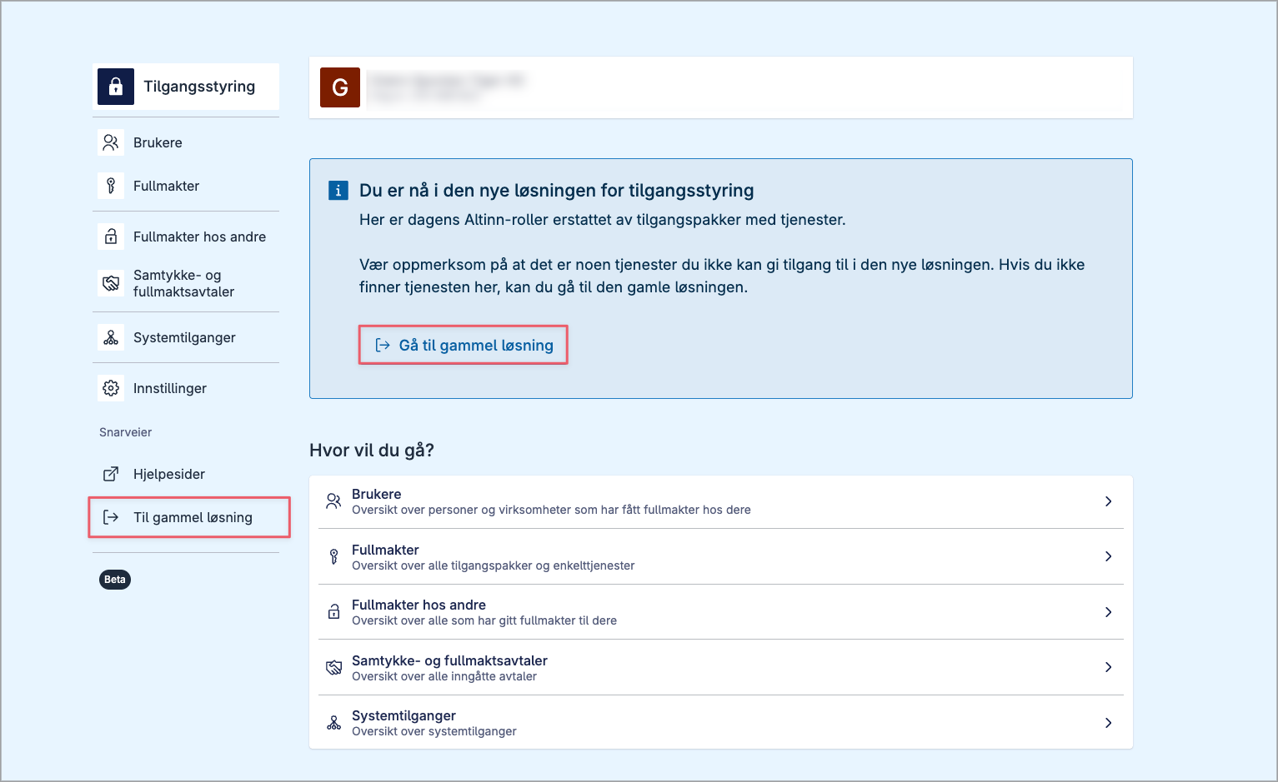1278x782 pixels.
Task: Click the external link icon beside Hjelpesider
Action: coord(111,474)
